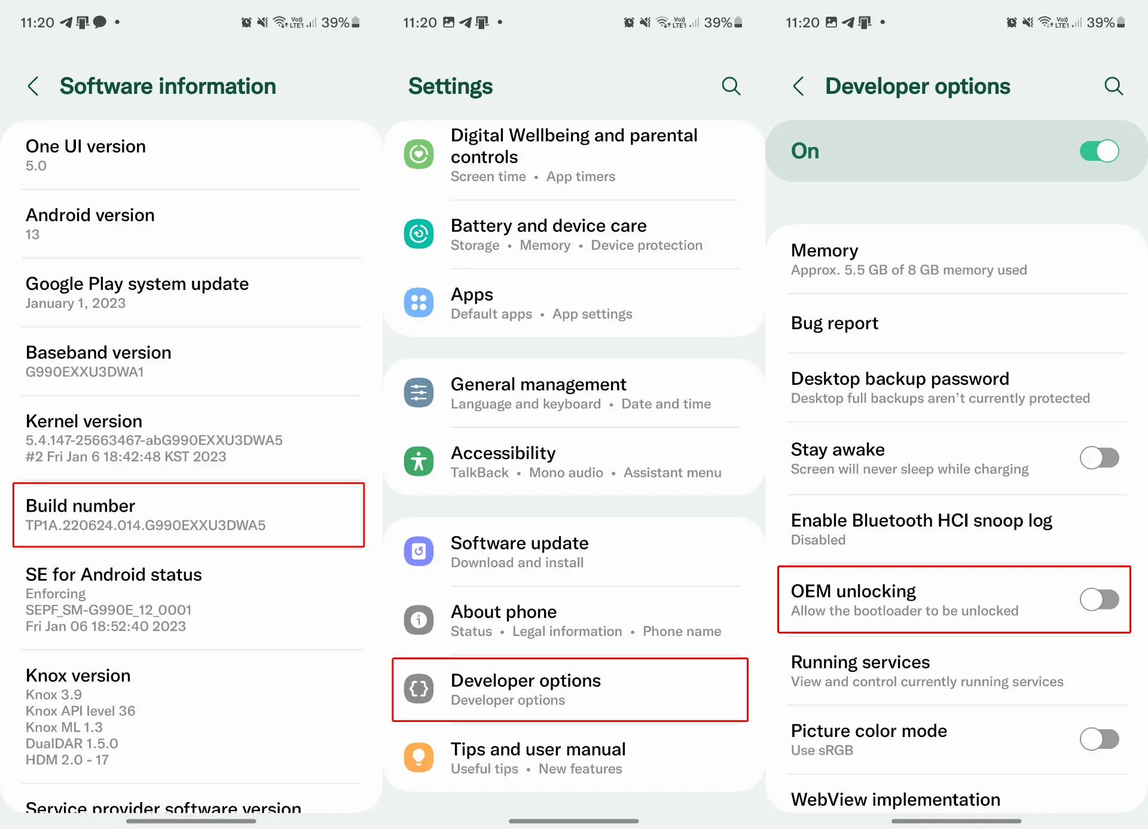Viewport: 1148px width, 829px height.
Task: Tap the search icon in Developer options
Action: 1113,86
